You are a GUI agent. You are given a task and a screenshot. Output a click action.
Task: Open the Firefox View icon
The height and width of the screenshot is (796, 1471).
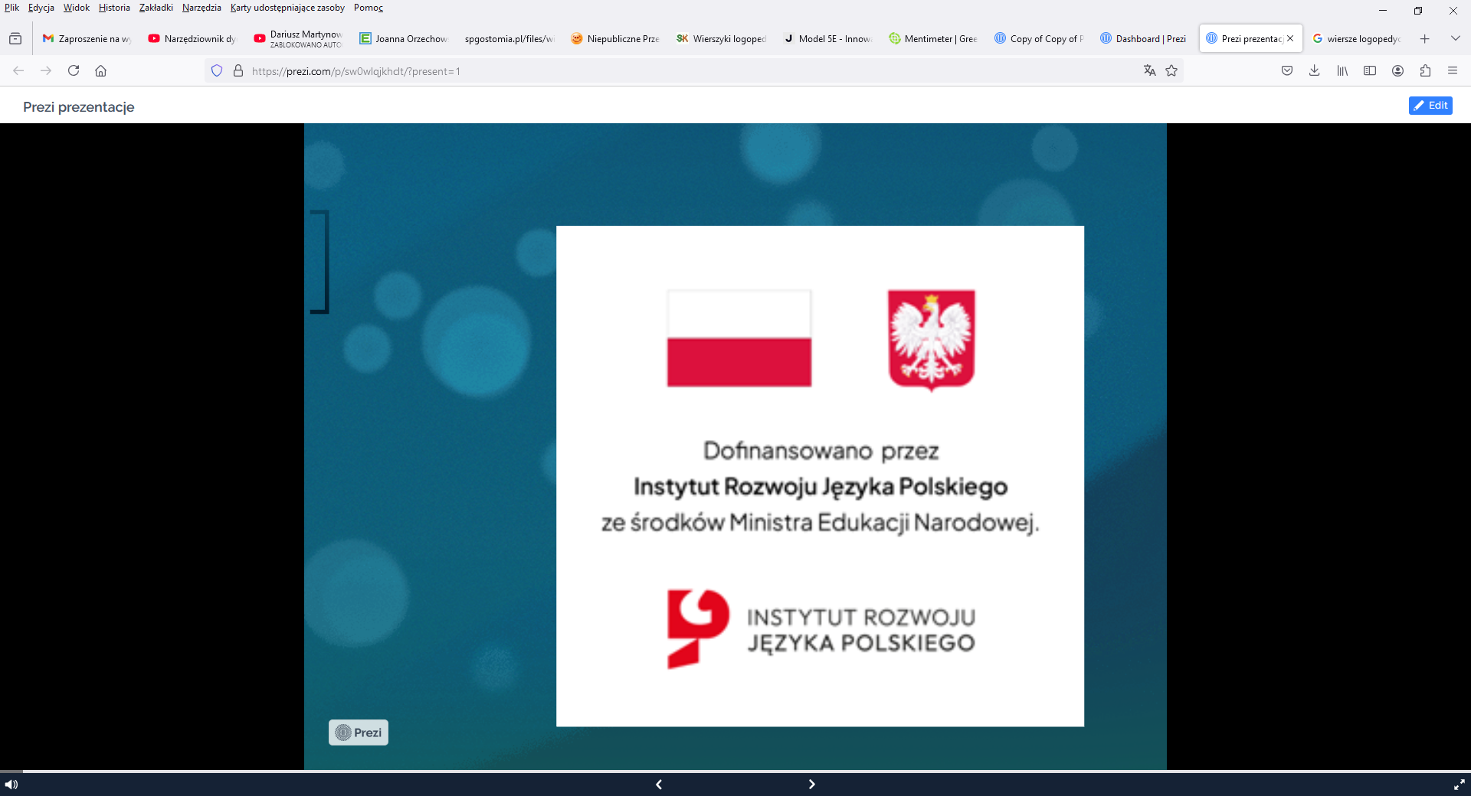[15, 38]
